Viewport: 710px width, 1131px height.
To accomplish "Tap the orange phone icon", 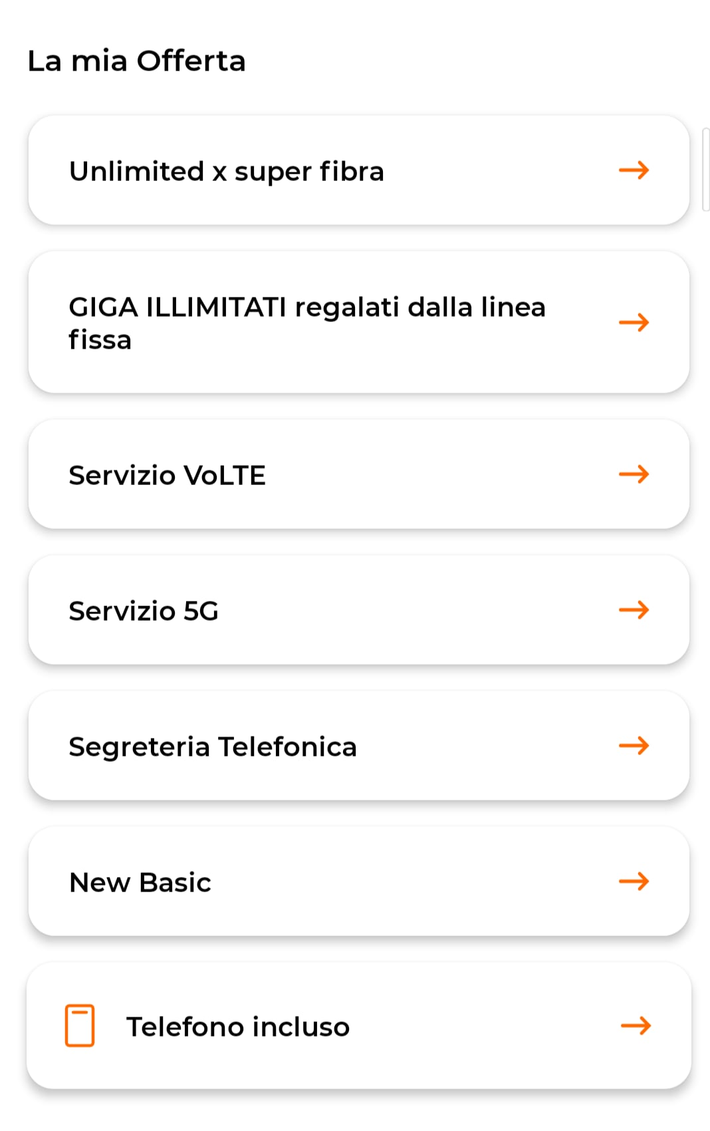I will tap(80, 1025).
